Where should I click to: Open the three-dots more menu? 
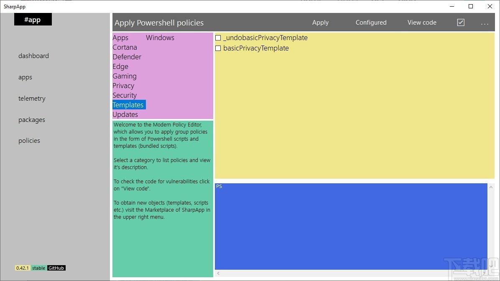[485, 23]
